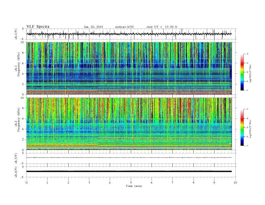Click the "Time (min)" axis label
The height and width of the screenshot is (205, 265).
click(134, 186)
